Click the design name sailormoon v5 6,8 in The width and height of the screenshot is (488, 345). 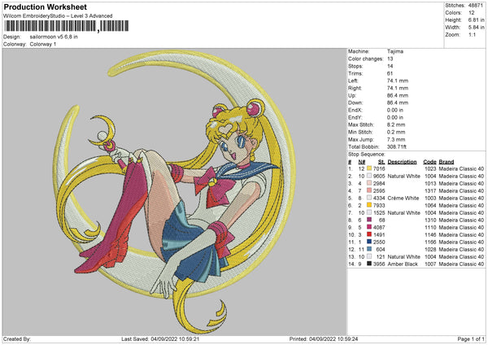point(54,37)
